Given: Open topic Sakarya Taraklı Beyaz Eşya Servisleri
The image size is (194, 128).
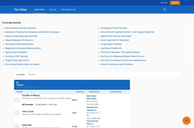Looking at the screenshot, I should [x=21, y=36].
